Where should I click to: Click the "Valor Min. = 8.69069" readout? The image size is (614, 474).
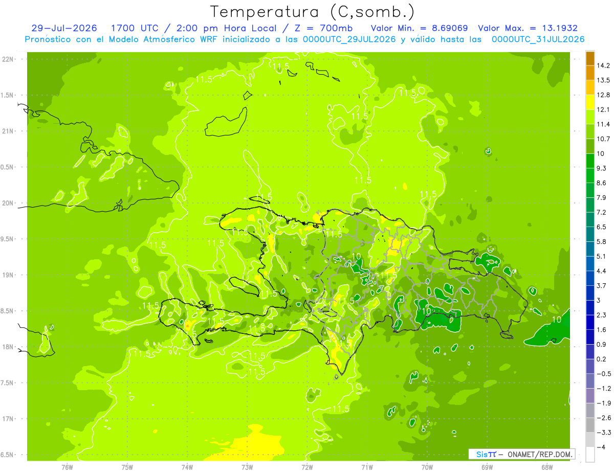click(x=419, y=28)
